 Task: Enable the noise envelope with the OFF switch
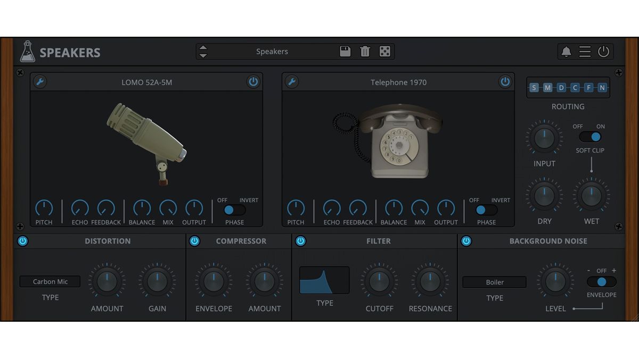pos(602,282)
